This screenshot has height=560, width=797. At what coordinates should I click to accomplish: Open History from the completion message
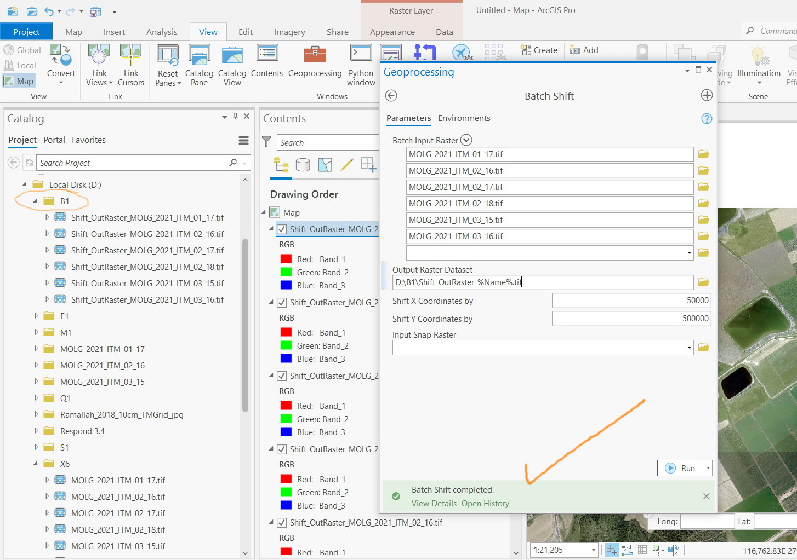(x=485, y=503)
